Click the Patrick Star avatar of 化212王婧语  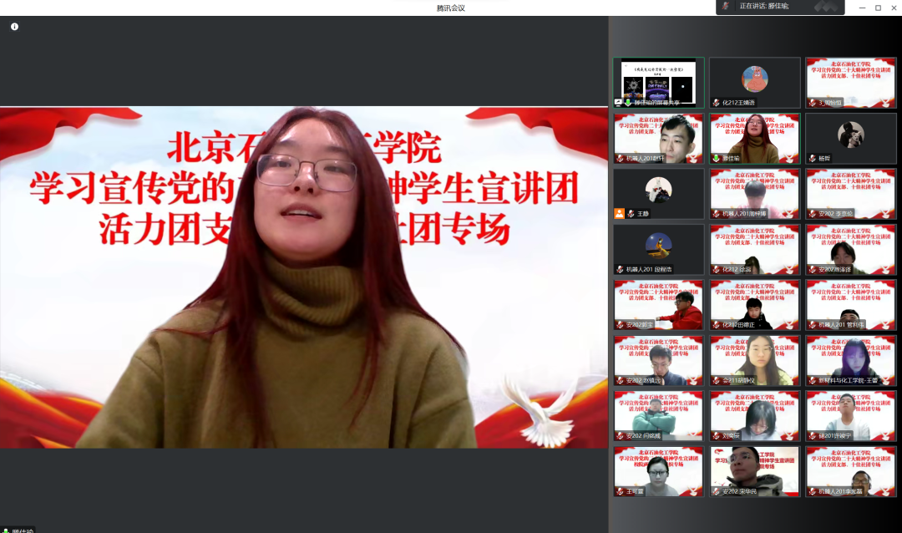(754, 79)
